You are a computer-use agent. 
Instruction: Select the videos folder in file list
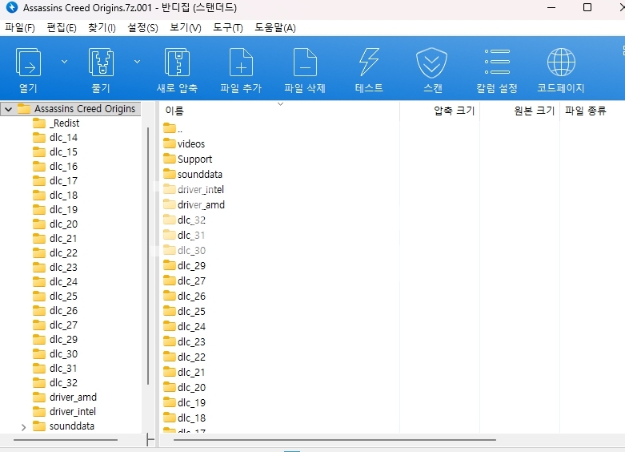point(184,143)
